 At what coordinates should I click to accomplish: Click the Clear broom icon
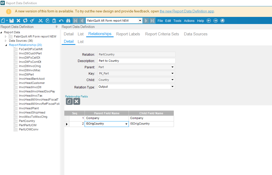point(32,21)
